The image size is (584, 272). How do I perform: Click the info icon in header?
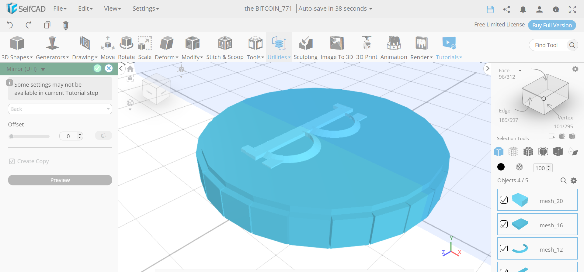[556, 9]
